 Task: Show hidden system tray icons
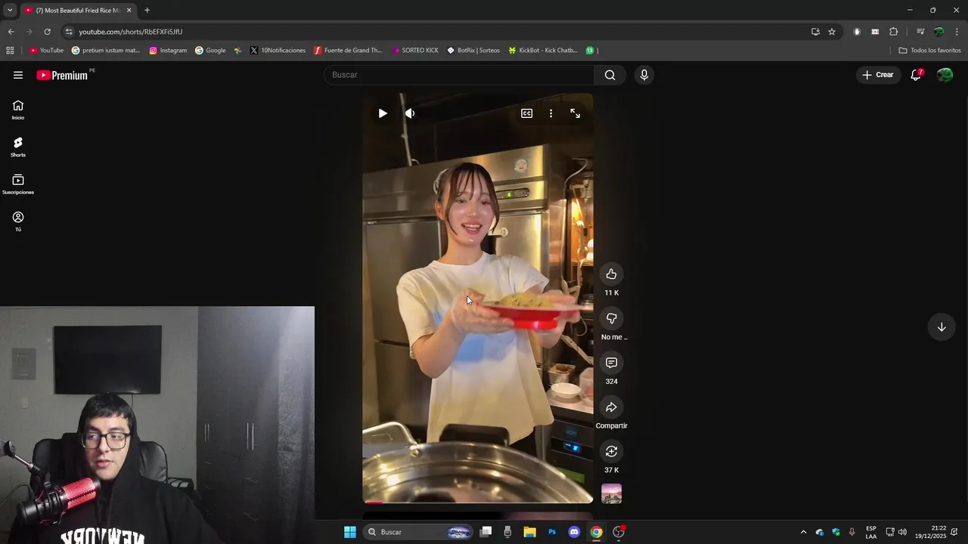click(803, 532)
